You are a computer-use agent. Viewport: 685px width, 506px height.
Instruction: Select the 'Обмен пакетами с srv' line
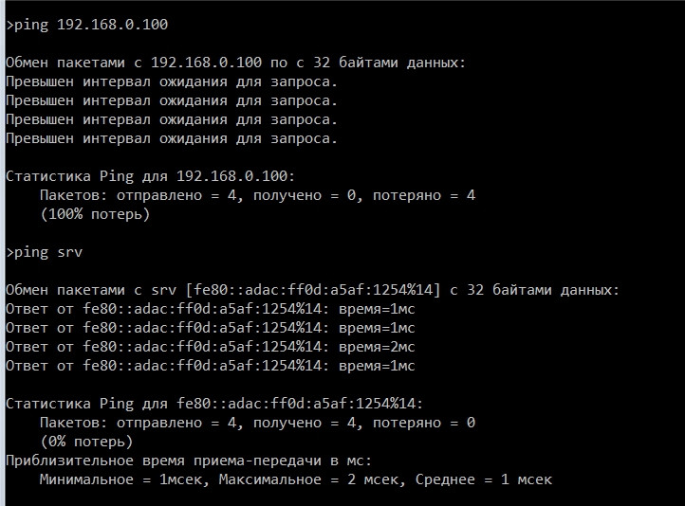click(x=313, y=290)
